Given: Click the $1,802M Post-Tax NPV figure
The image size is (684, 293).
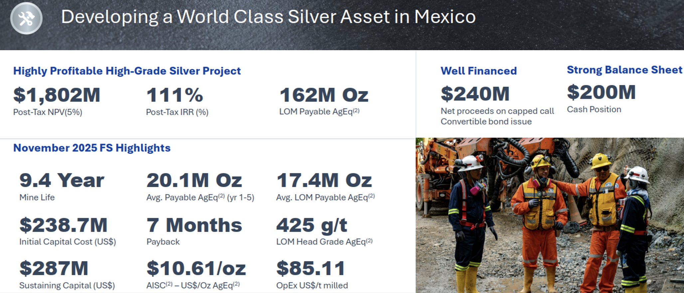Looking at the screenshot, I should [x=57, y=95].
